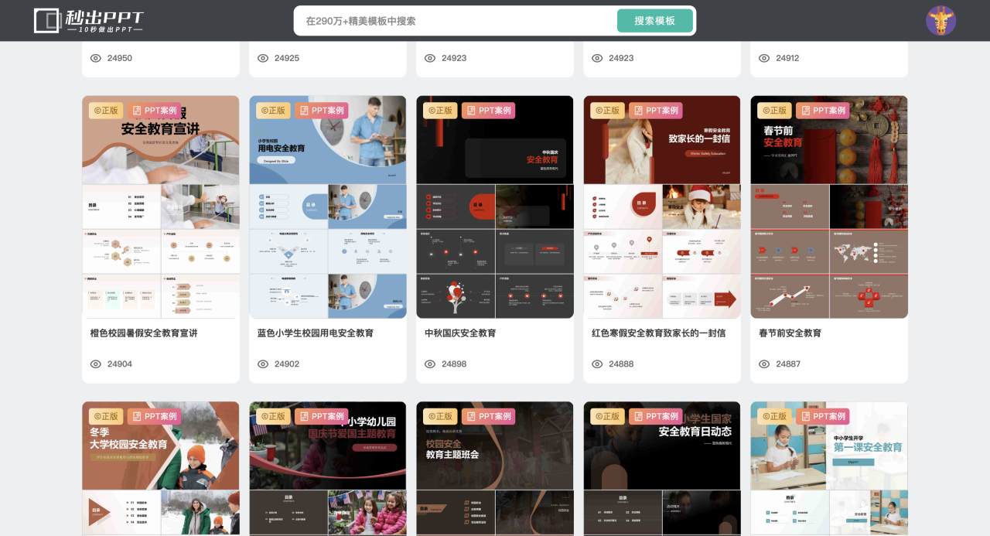The image size is (990, 536).
Task: Click the title 红色寒假安全教育致家长的一封信
Action: point(659,333)
